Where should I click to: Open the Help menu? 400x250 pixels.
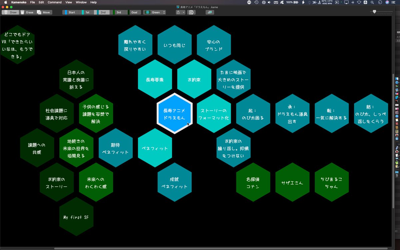click(94, 2)
